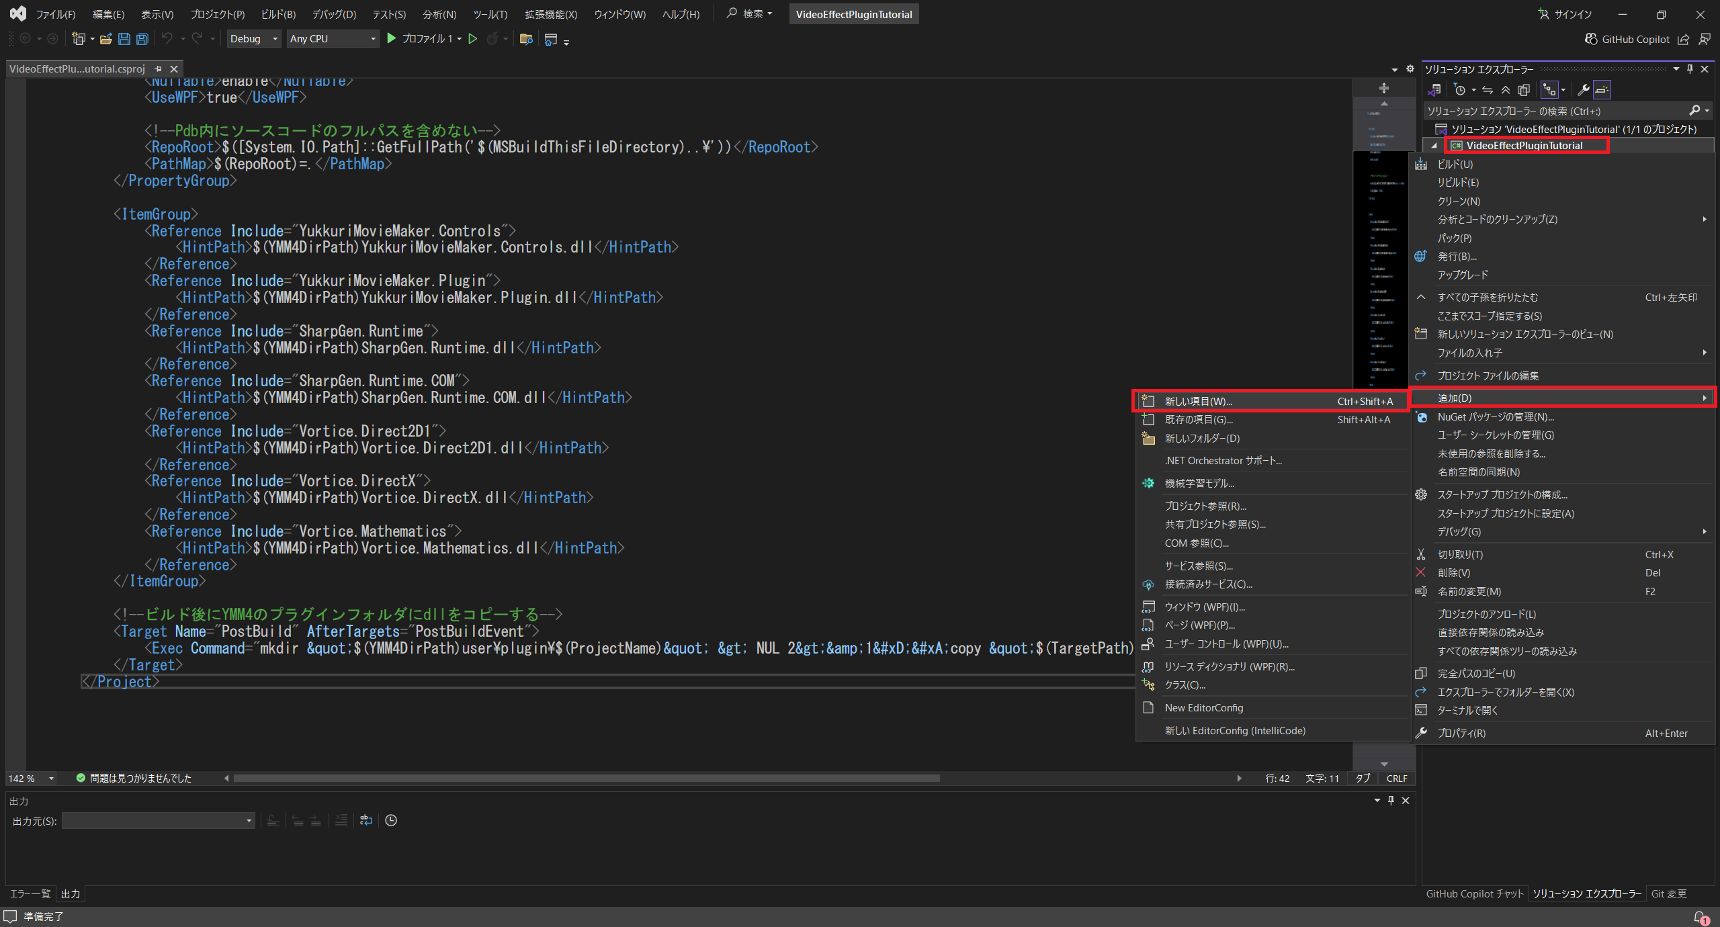Screen dimensions: 1720x927
Task: Open the Debug configuration dropdown
Action: click(275, 39)
